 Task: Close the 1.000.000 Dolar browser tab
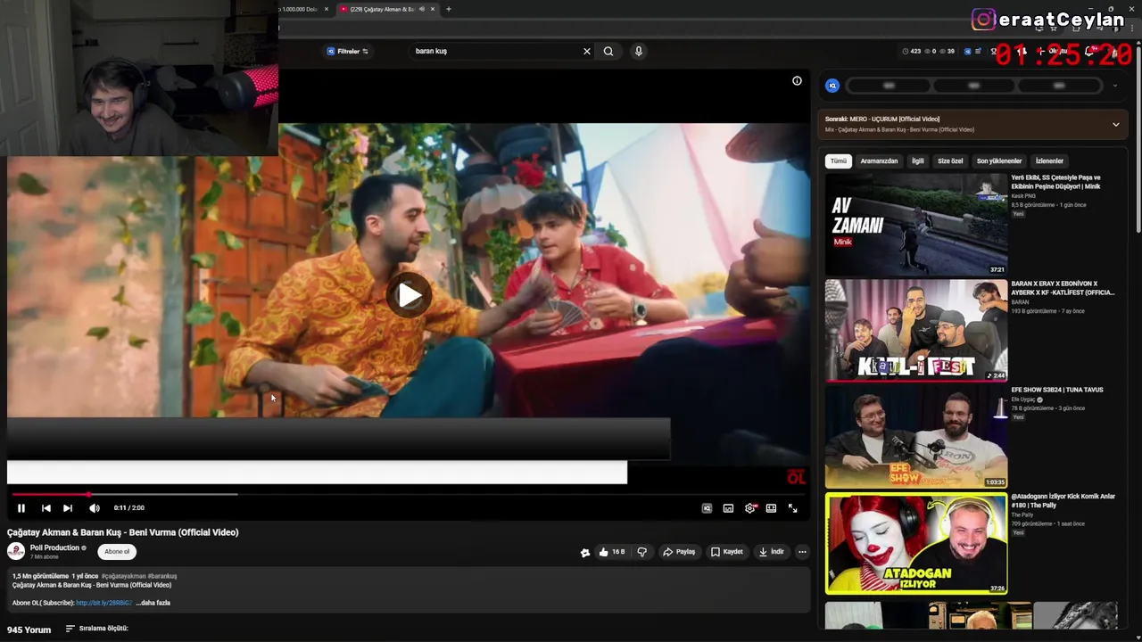coord(327,9)
